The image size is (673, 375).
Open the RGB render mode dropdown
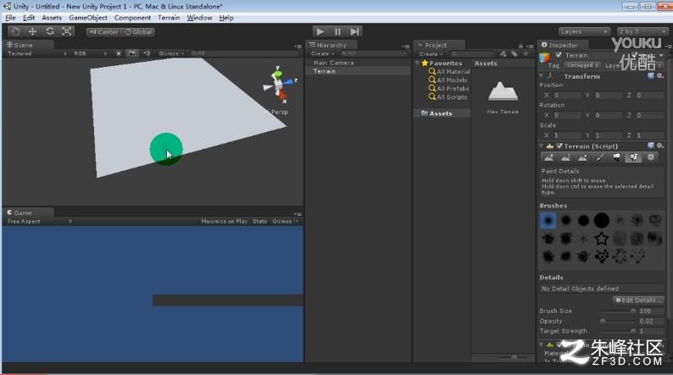[90, 53]
